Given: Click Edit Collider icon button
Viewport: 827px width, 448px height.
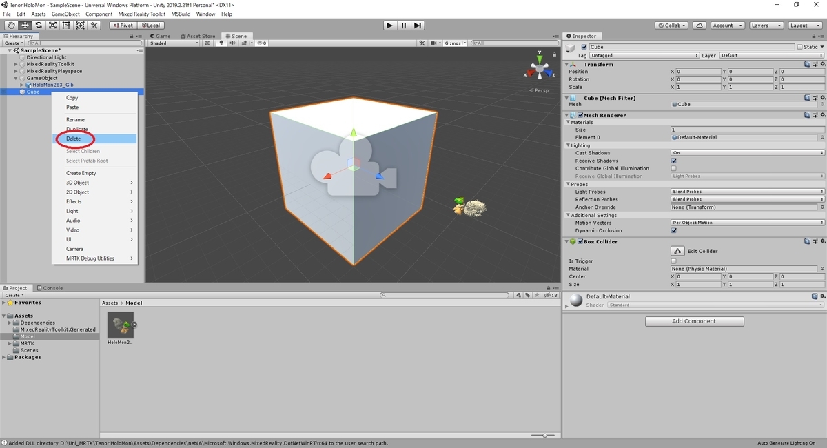Looking at the screenshot, I should pyautogui.click(x=678, y=251).
